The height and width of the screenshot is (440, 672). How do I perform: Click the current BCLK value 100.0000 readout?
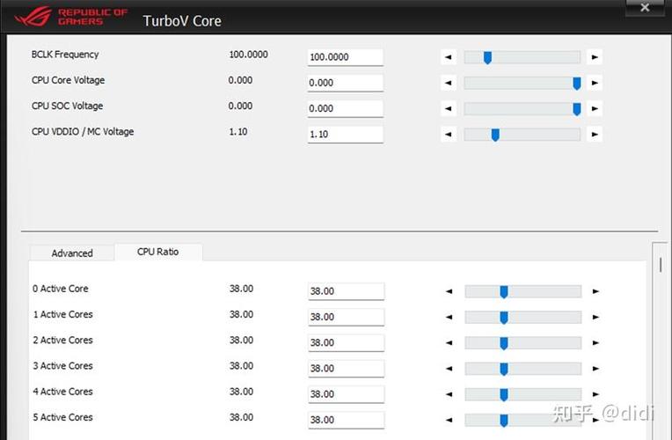click(x=249, y=55)
